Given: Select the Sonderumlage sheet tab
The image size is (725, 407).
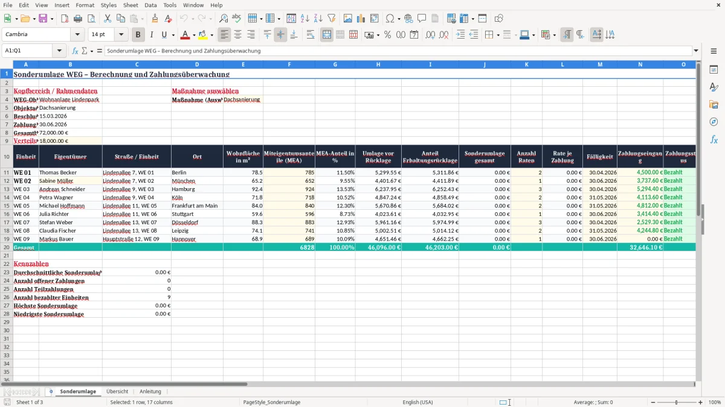Looking at the screenshot, I should [78, 391].
